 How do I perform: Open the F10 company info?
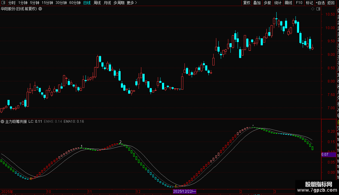tap(299, 3)
